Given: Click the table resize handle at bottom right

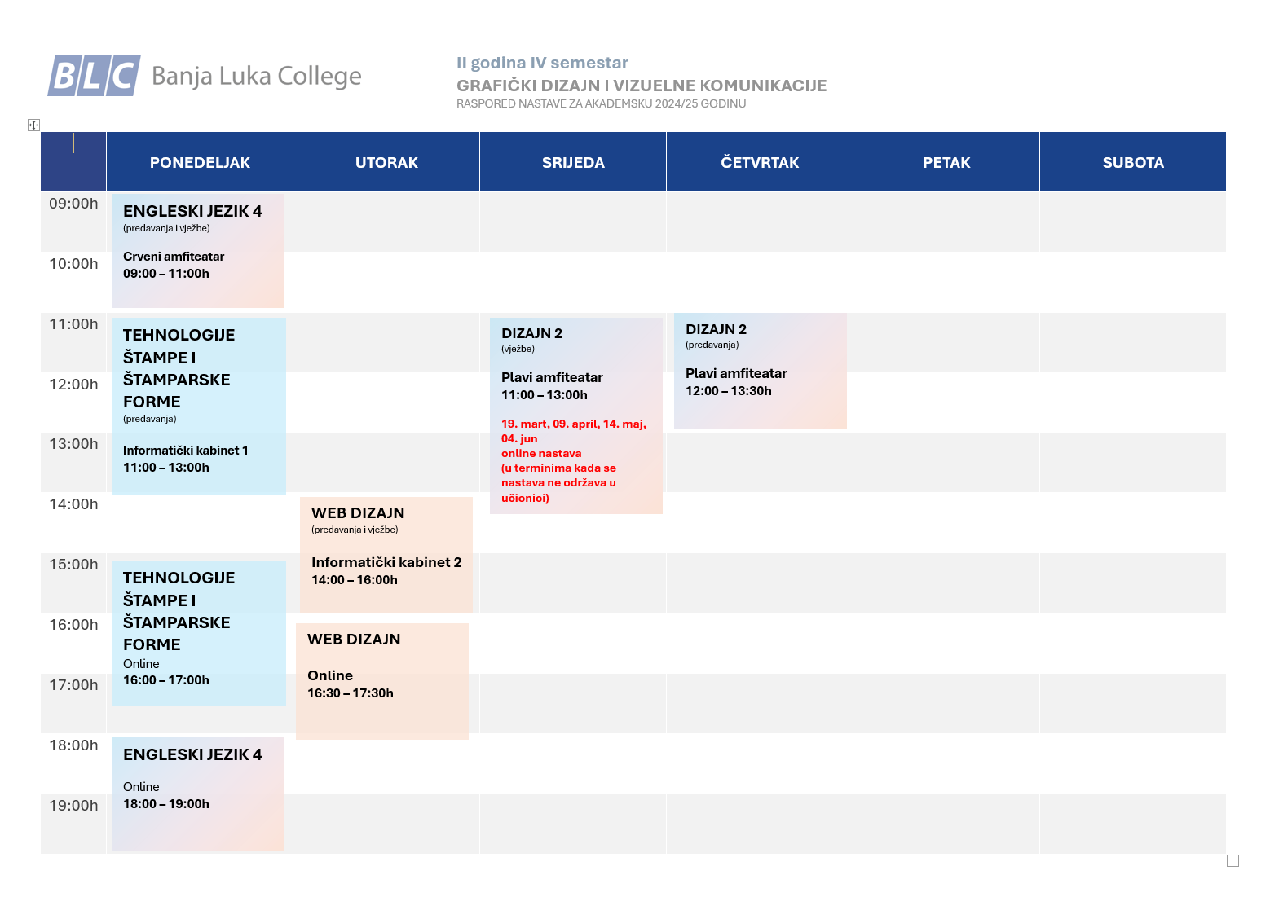Looking at the screenshot, I should [x=1233, y=860].
